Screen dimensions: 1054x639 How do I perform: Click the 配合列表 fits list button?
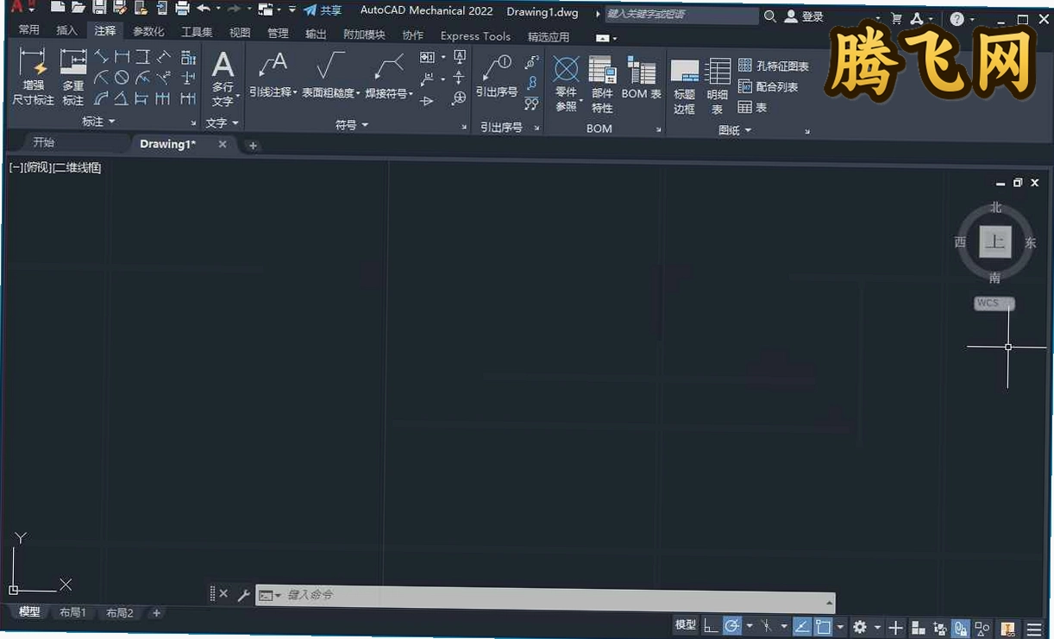tap(768, 86)
